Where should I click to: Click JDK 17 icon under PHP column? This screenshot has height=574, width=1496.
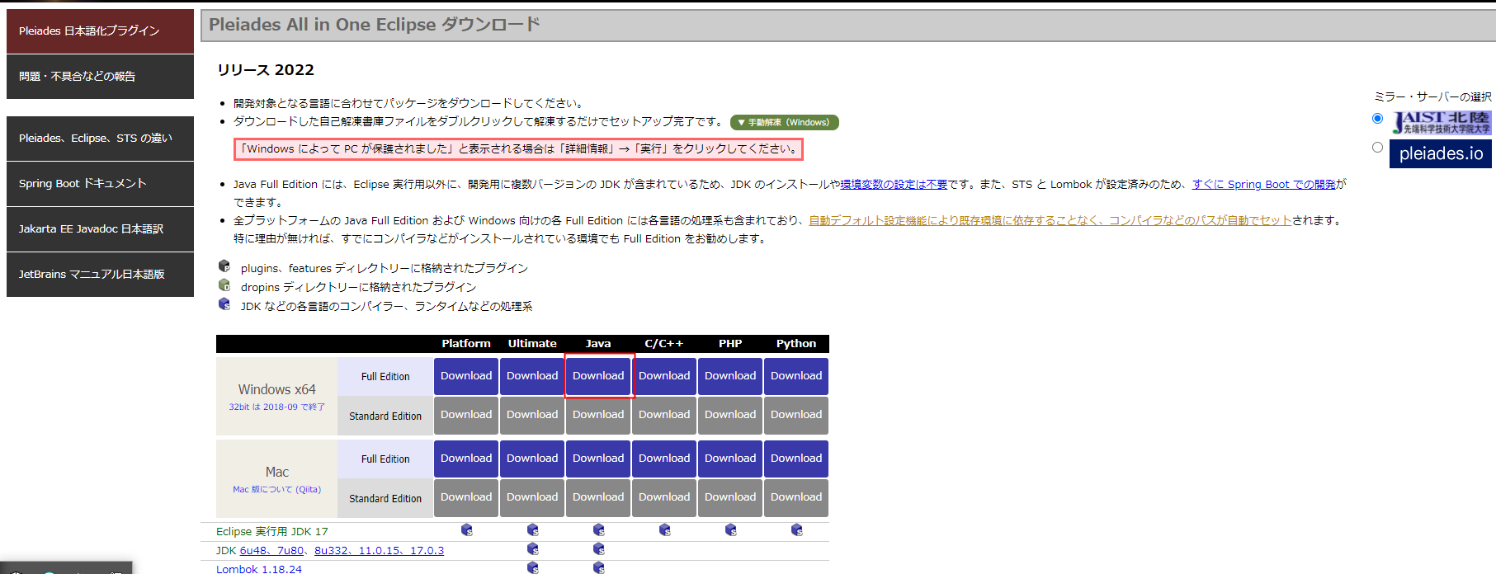point(731,529)
